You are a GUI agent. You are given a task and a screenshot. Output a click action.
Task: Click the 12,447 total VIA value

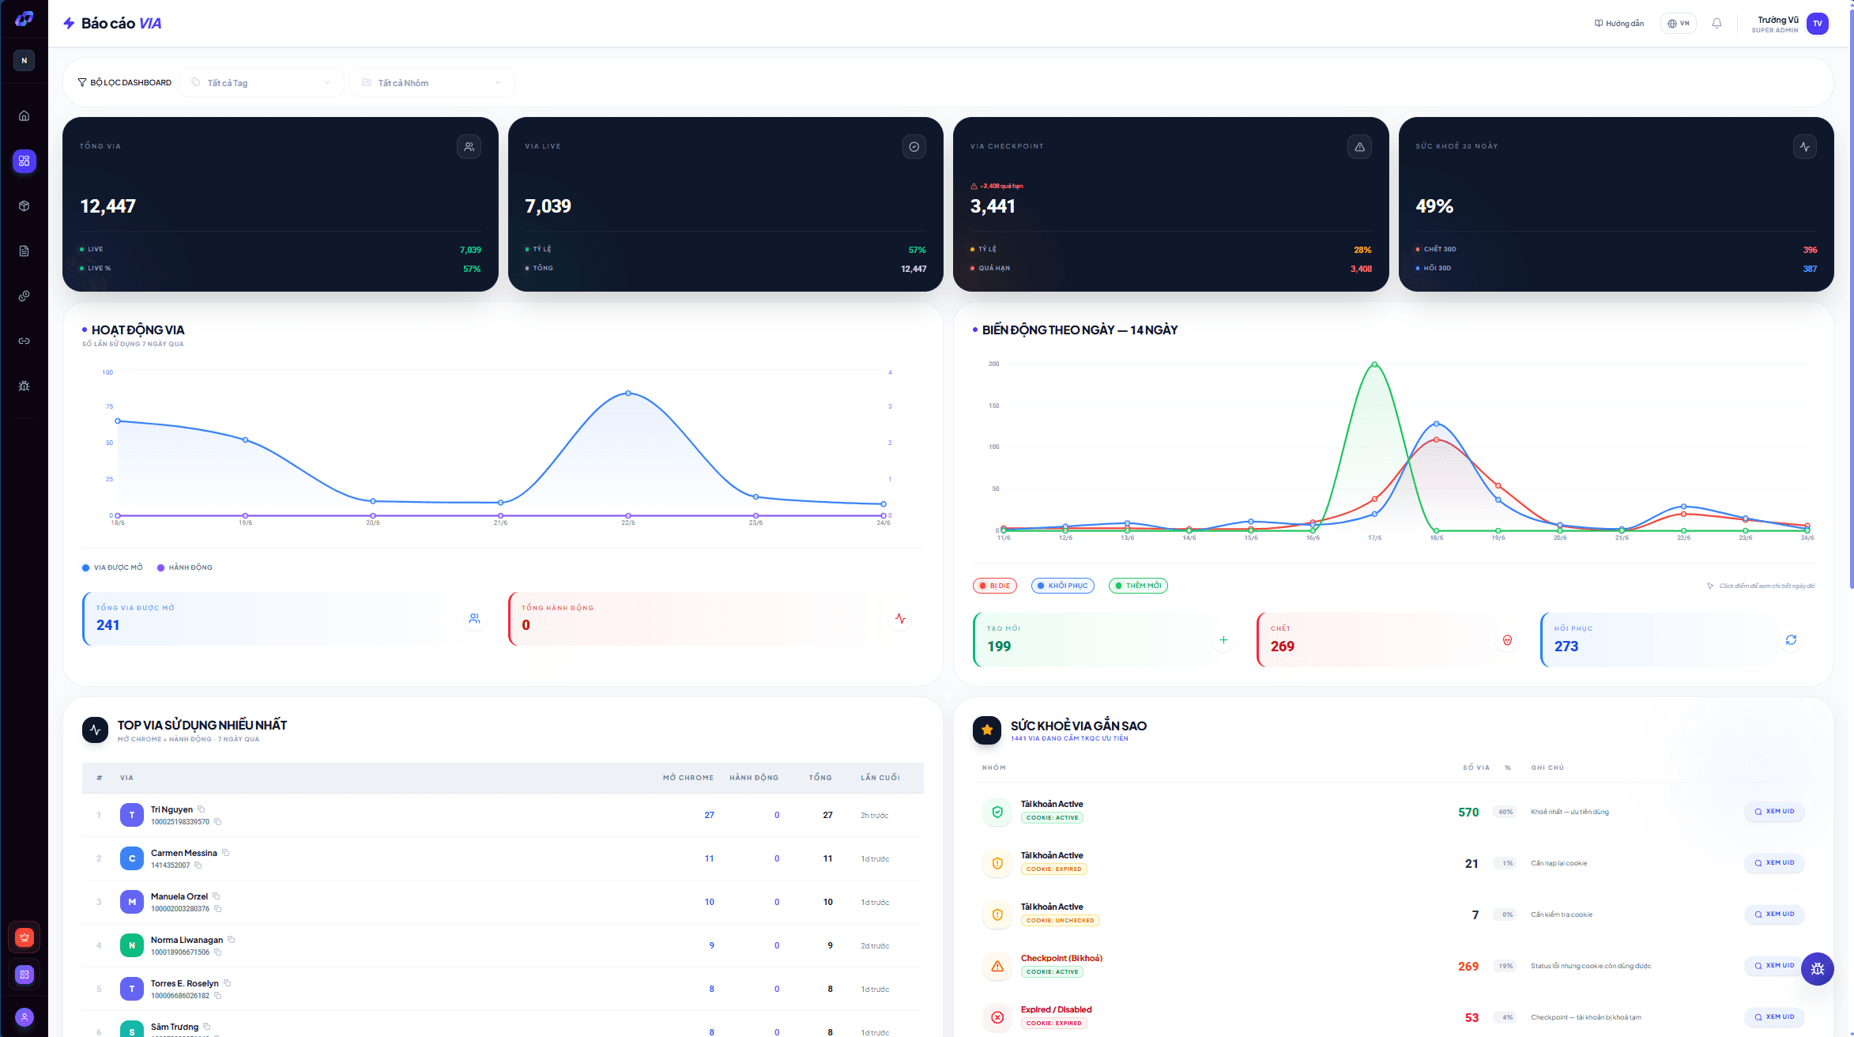pos(108,206)
